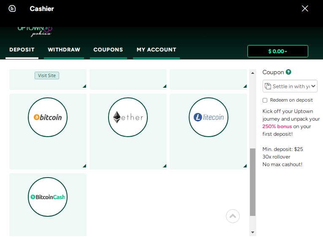The width and height of the screenshot is (323, 237).
Task: Open the coupon selection dropdown
Action: pyautogui.click(x=290, y=86)
